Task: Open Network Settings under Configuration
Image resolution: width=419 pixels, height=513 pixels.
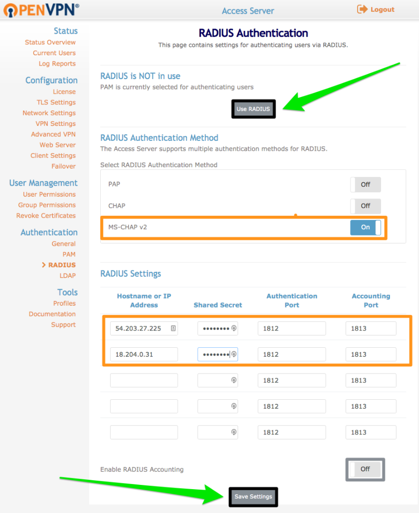Action: click(x=49, y=113)
